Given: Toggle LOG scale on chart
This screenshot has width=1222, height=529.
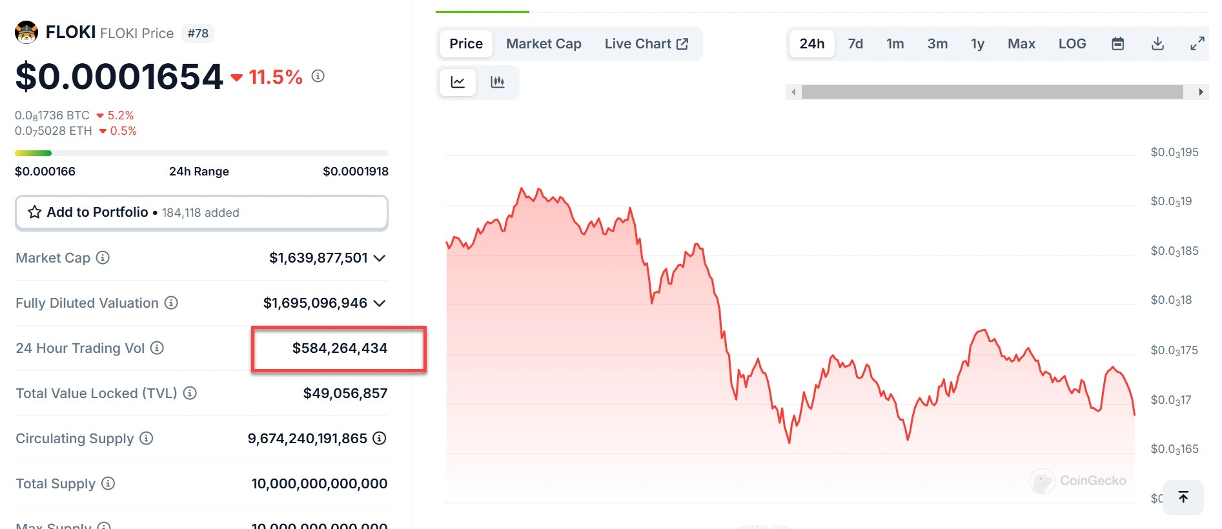Looking at the screenshot, I should point(1072,44).
